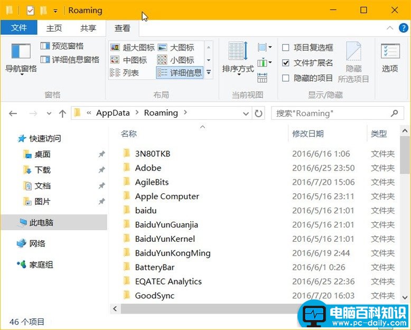Open the 排序方式 sort menu
Viewport: 411px width, 330px height.
click(238, 59)
